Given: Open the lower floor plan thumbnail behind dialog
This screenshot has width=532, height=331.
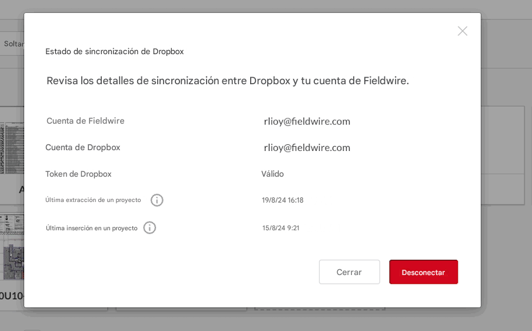Looking at the screenshot, I should click(12, 247).
